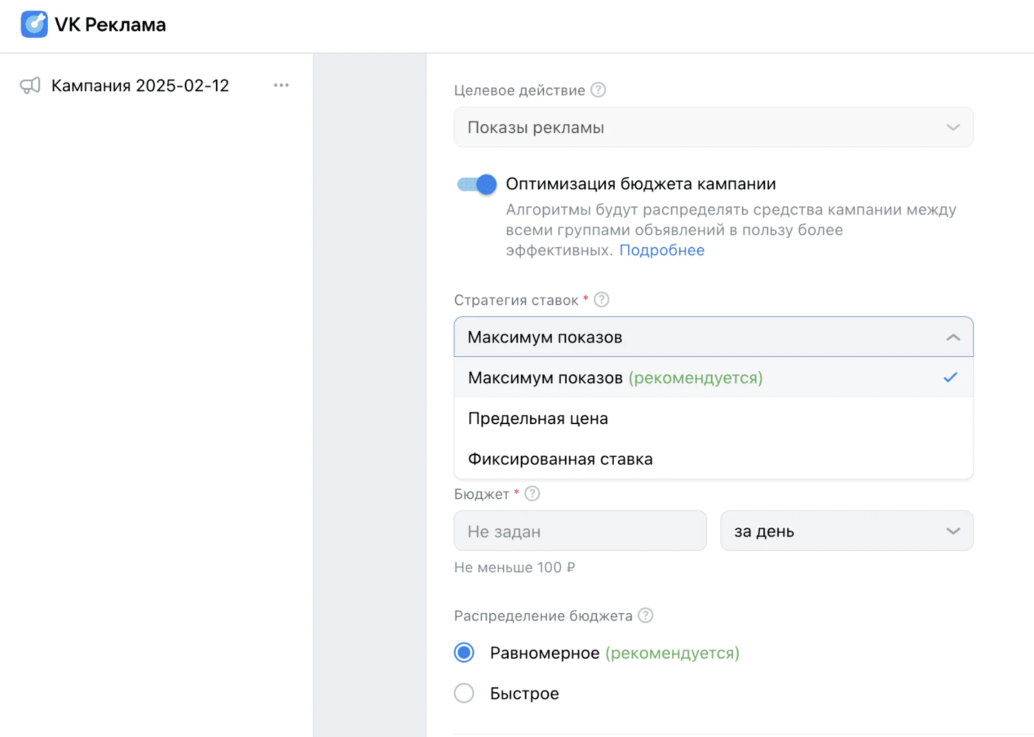Screen dimensions: 1034x737
Task: Choose Фиксированная ставка option
Action: click(x=713, y=459)
